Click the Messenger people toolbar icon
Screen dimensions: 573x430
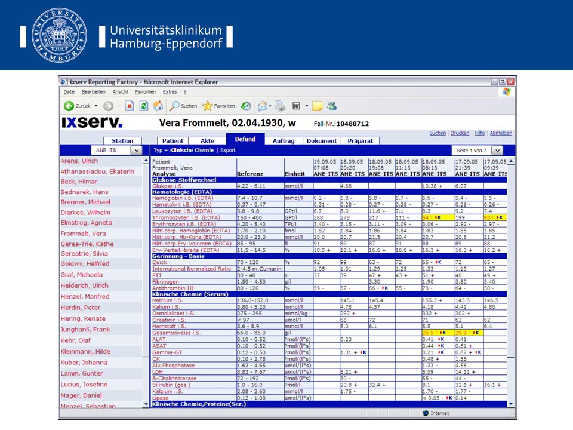(332, 106)
